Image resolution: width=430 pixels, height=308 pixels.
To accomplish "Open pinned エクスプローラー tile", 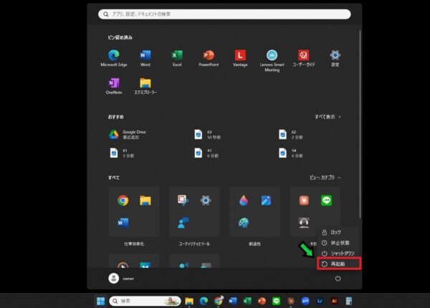I will coord(145,86).
